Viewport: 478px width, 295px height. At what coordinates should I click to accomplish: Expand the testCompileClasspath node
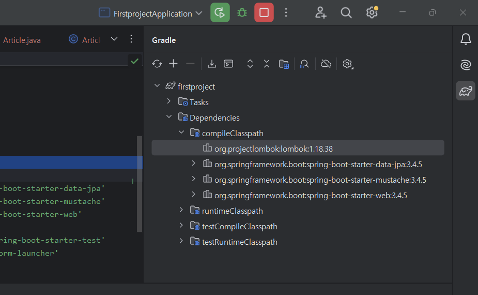(181, 225)
